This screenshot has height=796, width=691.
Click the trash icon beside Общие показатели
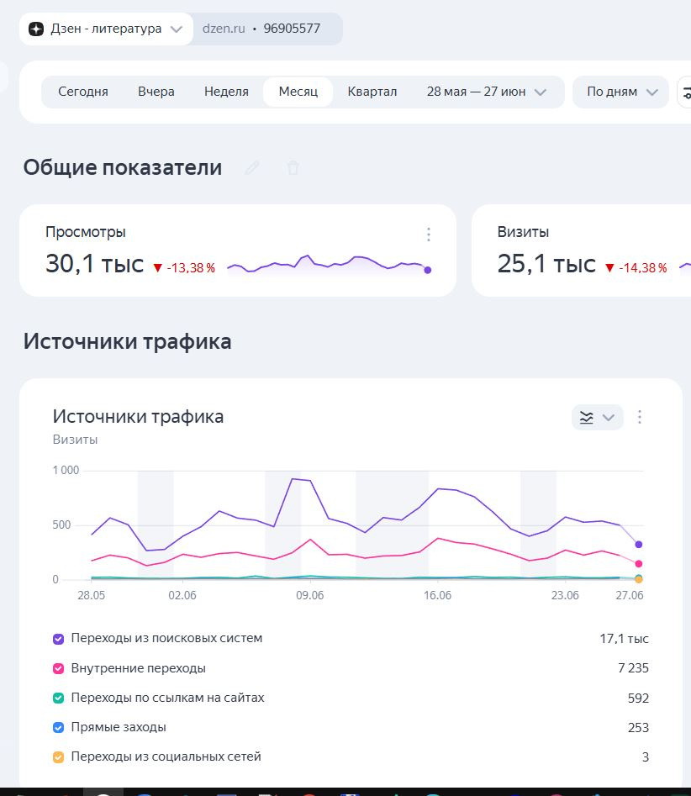[293, 168]
